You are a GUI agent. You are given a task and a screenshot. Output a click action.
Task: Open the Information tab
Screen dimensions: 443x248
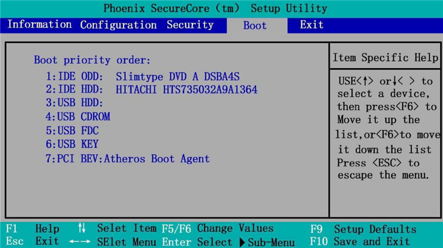click(x=39, y=25)
